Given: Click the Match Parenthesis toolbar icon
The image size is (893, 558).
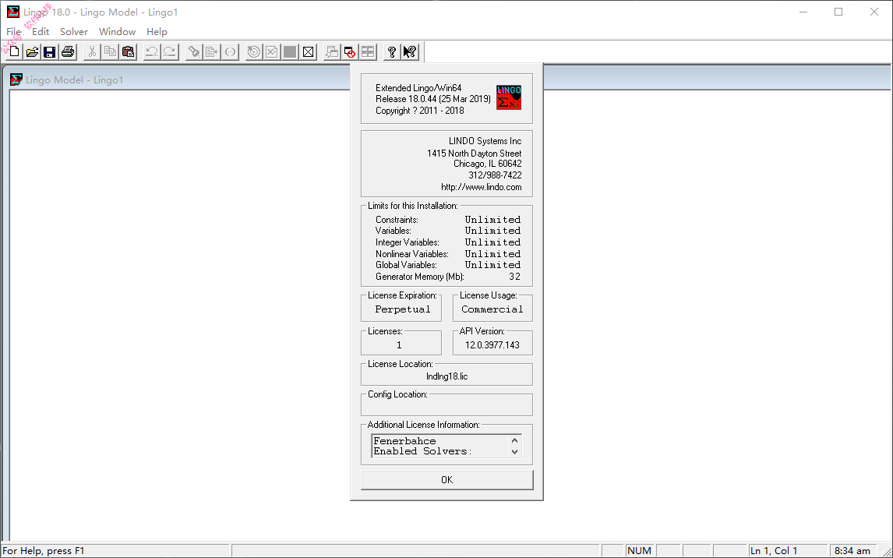Looking at the screenshot, I should (x=230, y=51).
